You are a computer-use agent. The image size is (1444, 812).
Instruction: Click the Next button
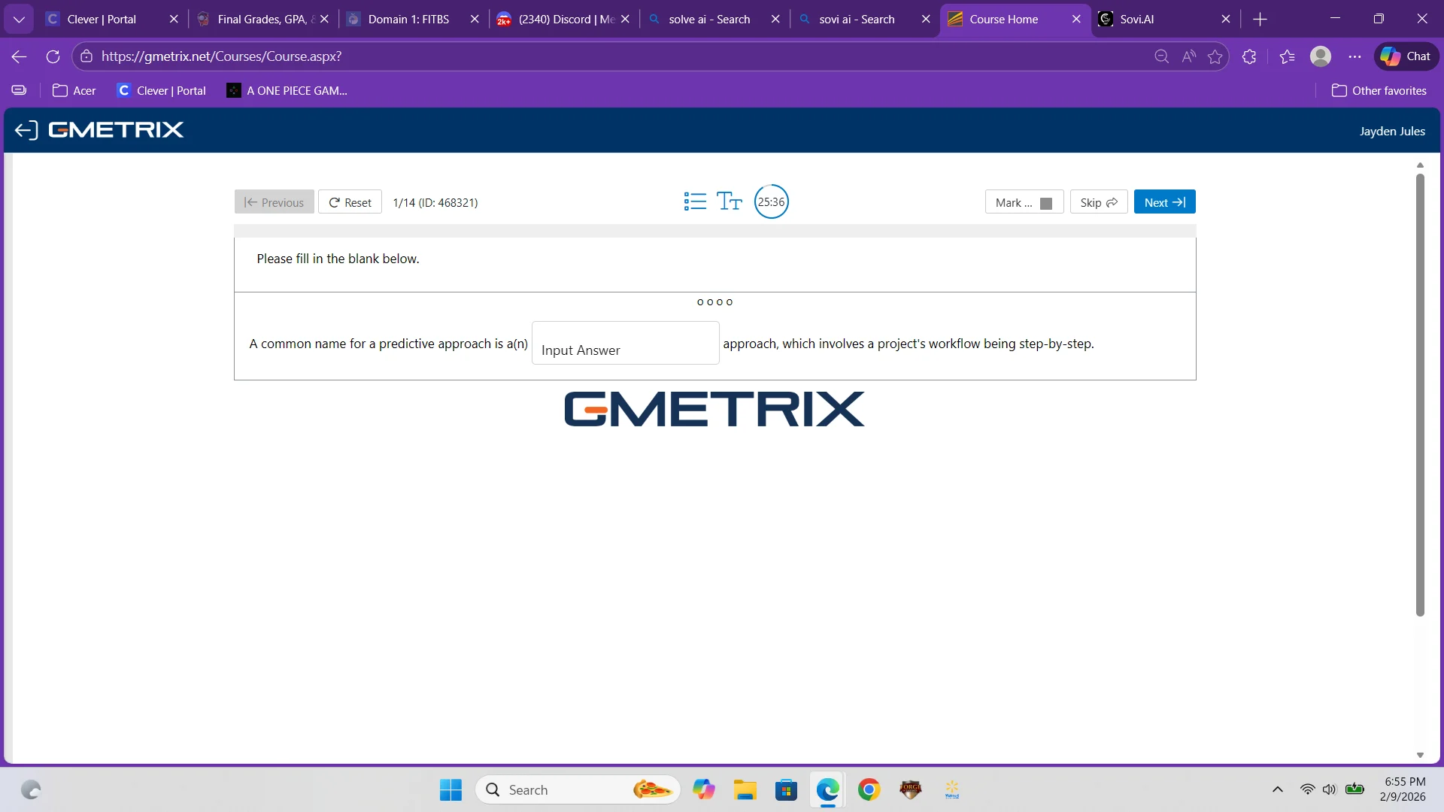click(x=1164, y=202)
